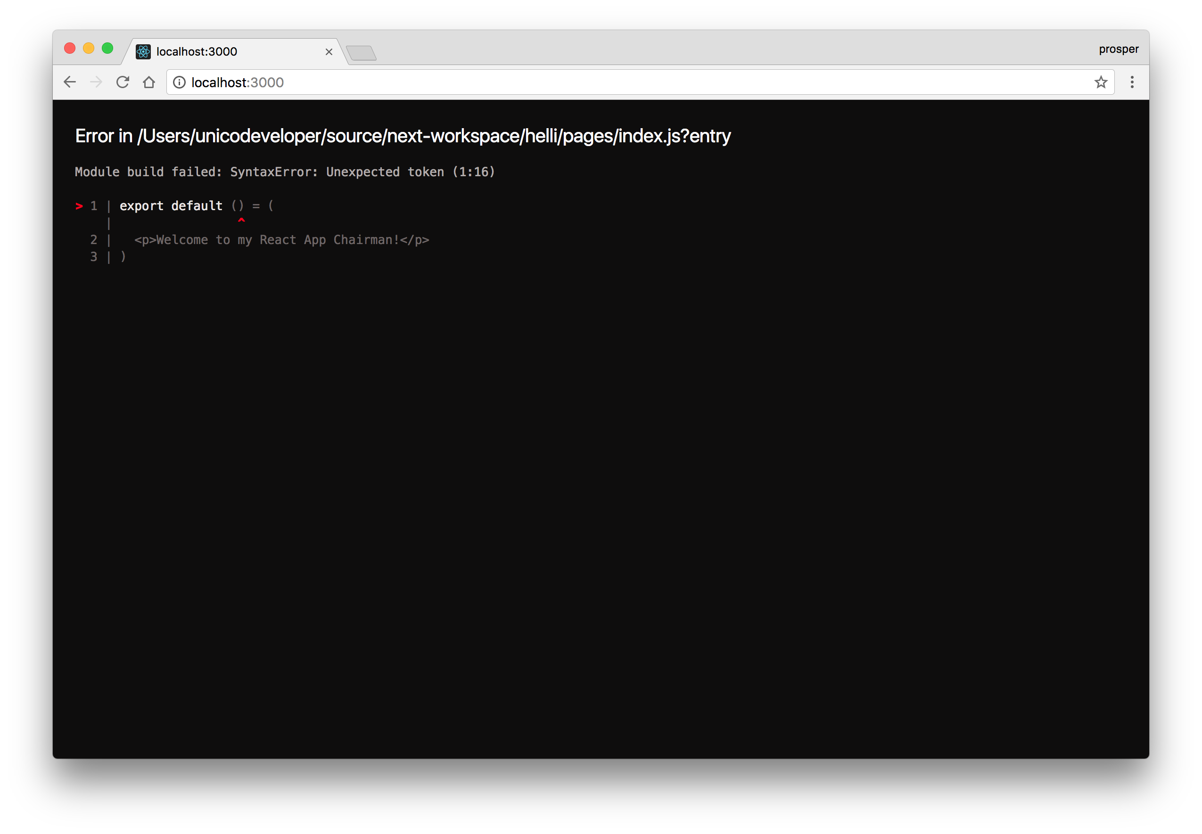View site information icon in address bar
1202x834 pixels.
coord(179,82)
